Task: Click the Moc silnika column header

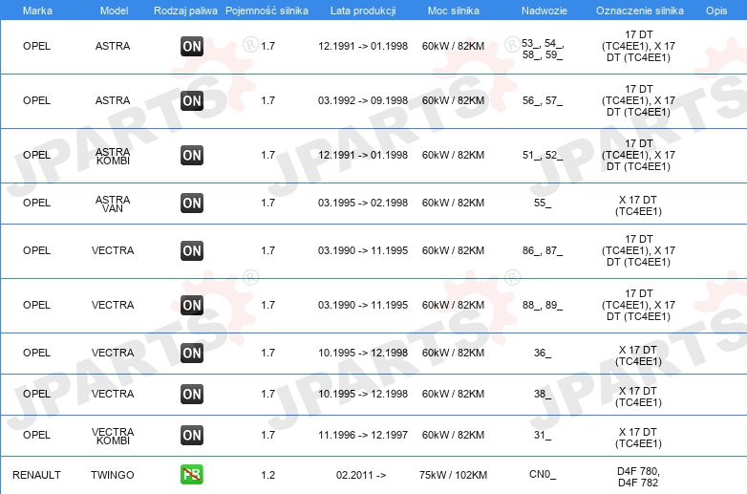Action: pyautogui.click(x=454, y=11)
